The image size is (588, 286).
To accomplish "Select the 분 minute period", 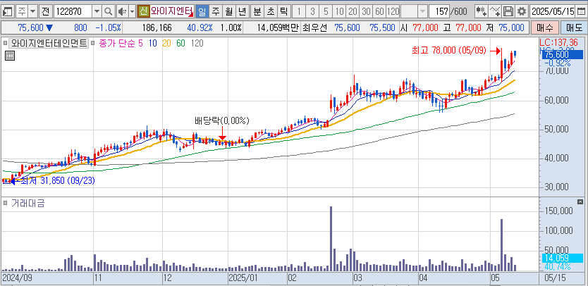I will 257,12.
